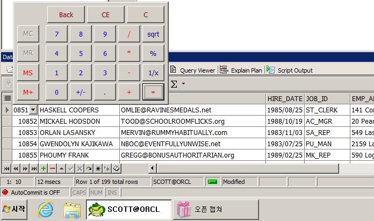Viewport: 374px width, 221px height.
Task: Click the MS memory store button
Action: (28, 73)
